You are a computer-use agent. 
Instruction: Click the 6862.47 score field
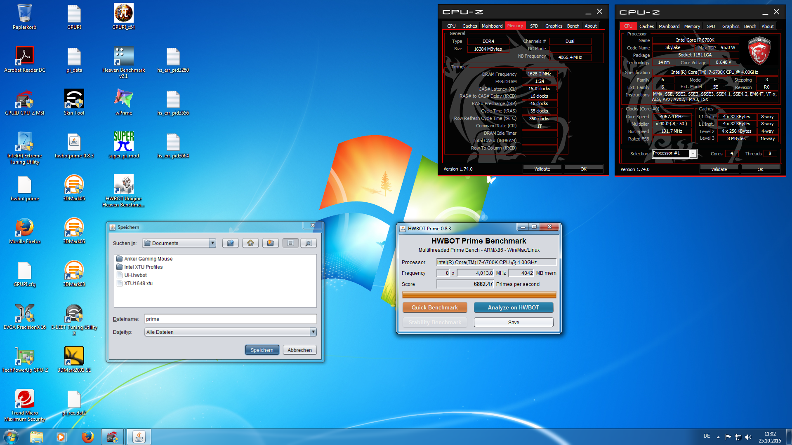(x=465, y=284)
